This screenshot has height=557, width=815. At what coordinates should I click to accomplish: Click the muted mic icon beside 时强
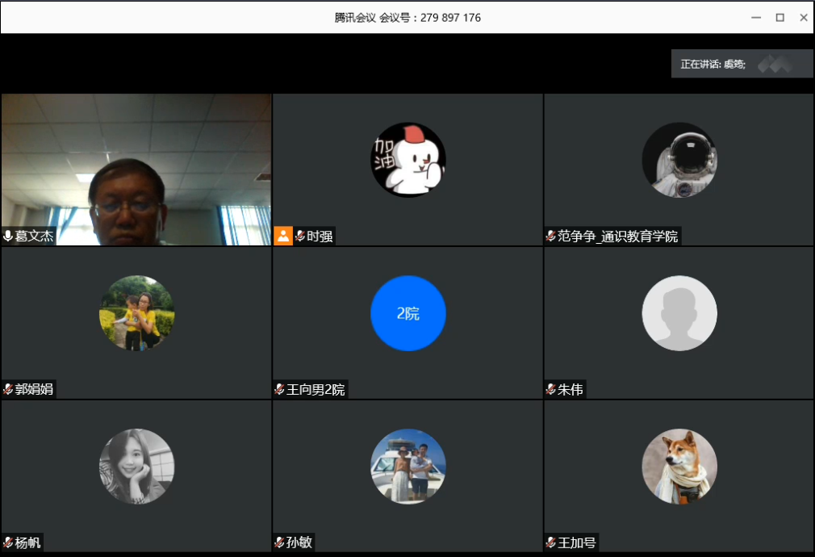tap(300, 236)
